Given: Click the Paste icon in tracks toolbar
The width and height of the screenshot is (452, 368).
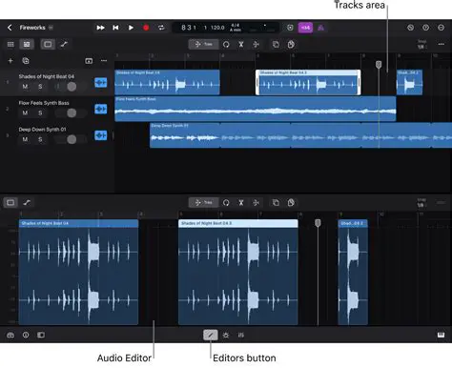Looking at the screenshot, I should click(x=291, y=44).
